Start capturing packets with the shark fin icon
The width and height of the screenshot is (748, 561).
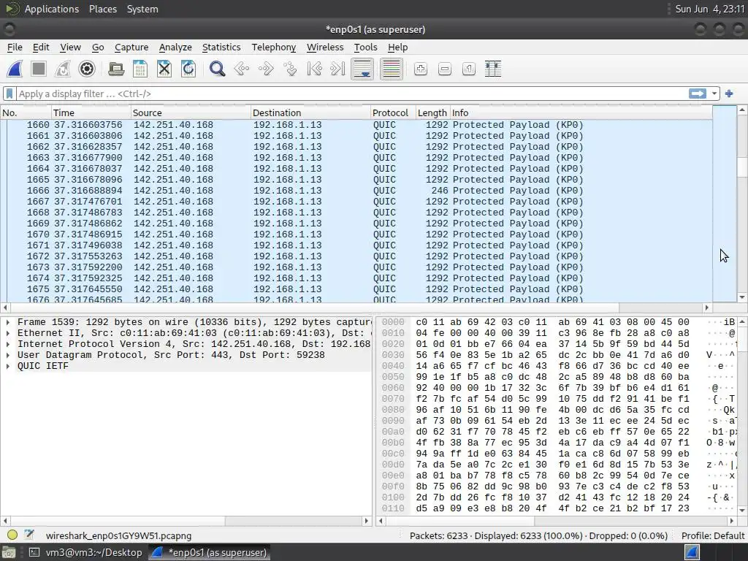15,69
